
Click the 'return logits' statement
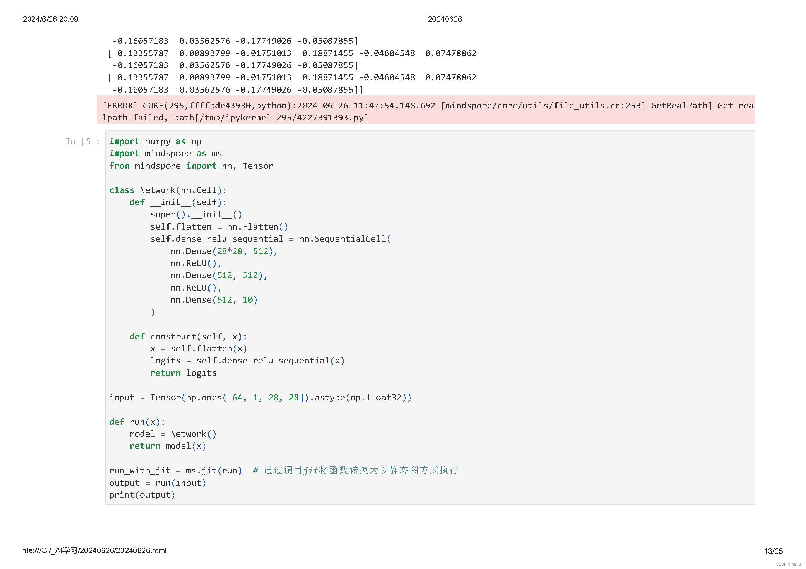tap(183, 373)
